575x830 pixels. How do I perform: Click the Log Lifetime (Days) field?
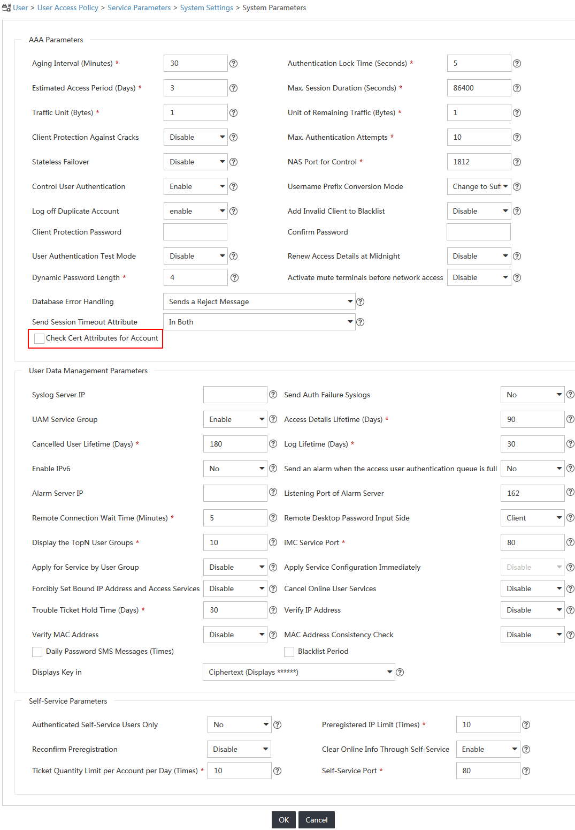[x=532, y=444]
